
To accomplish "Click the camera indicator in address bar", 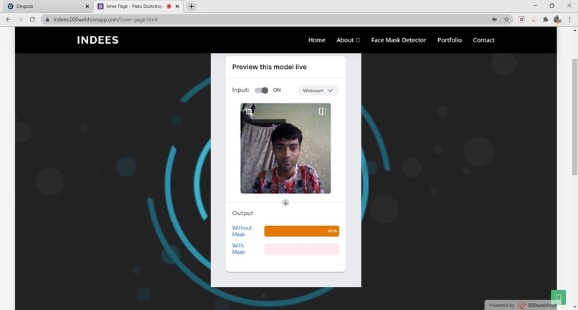I will pos(494,19).
